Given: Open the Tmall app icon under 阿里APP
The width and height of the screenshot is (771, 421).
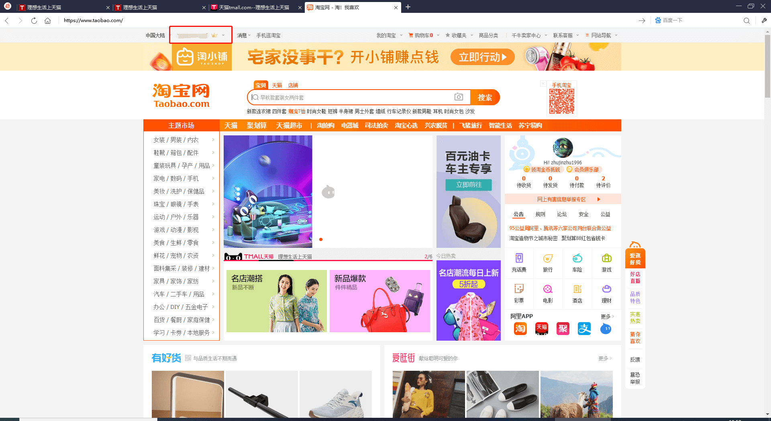Looking at the screenshot, I should tap(542, 329).
